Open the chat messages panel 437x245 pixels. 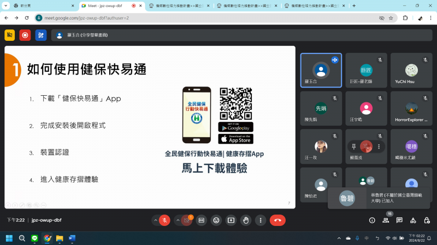click(399, 220)
